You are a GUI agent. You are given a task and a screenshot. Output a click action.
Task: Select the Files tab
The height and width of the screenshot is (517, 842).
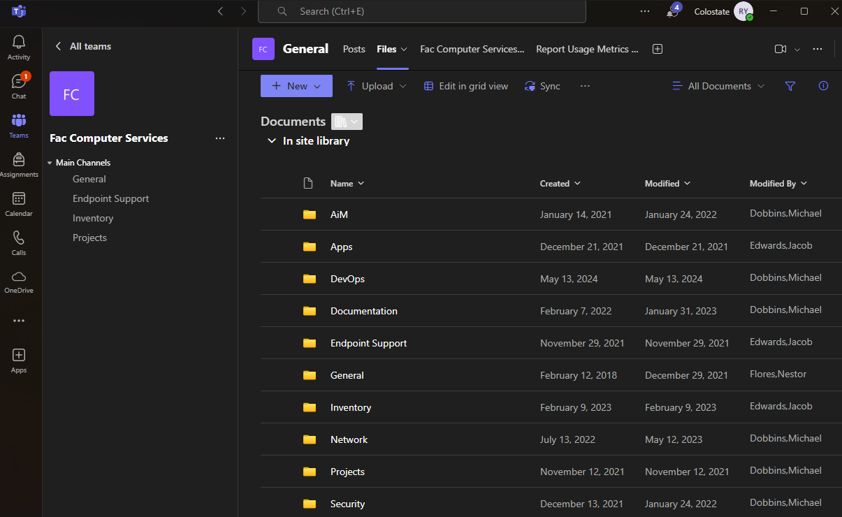coord(386,49)
